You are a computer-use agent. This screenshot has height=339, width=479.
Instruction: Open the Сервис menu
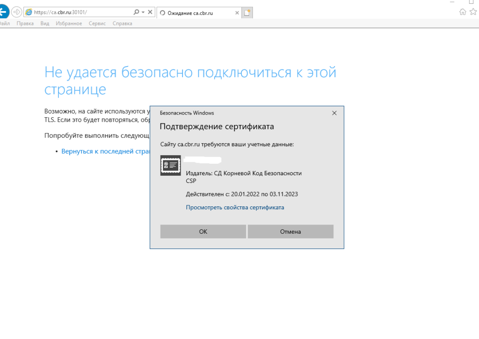(x=97, y=23)
